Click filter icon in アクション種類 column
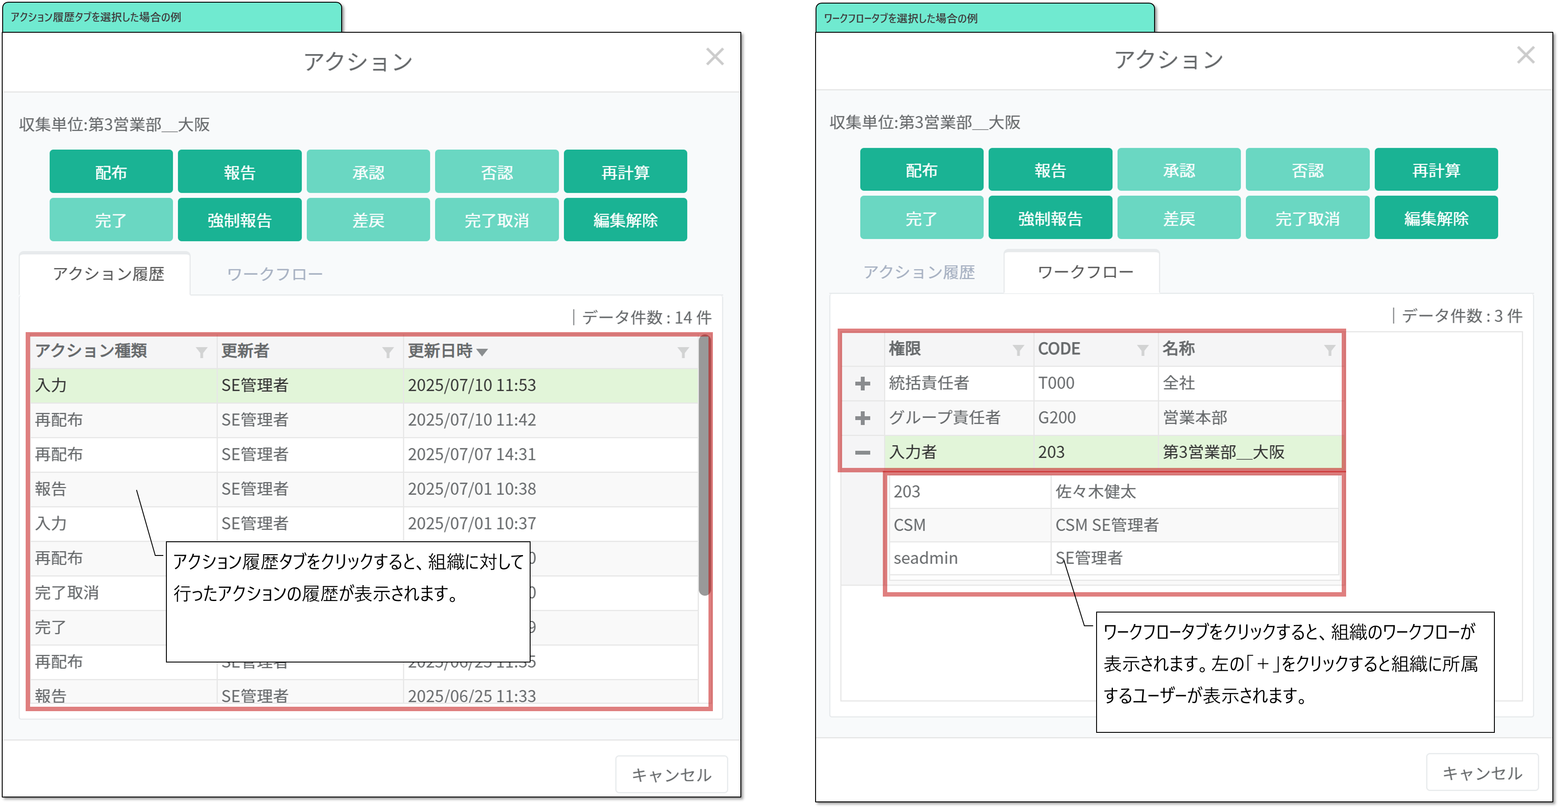 point(201,352)
